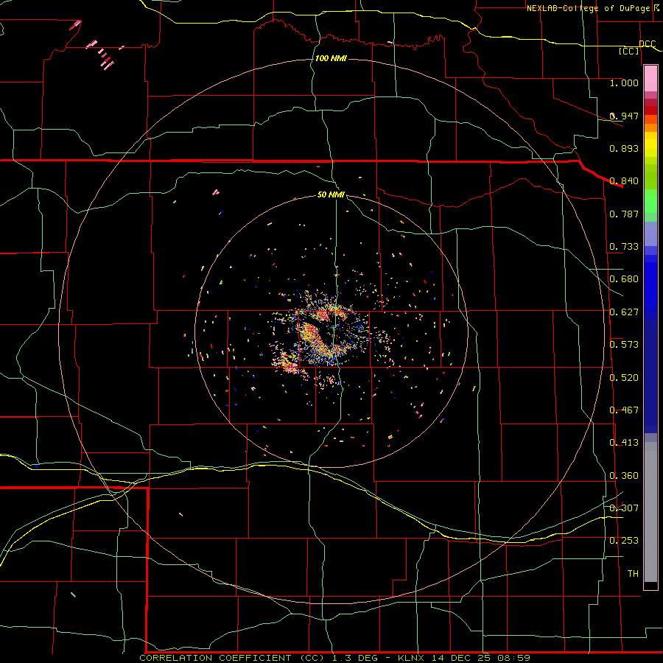Click the 0.307 legend value
The height and width of the screenshot is (663, 663).
tap(624, 508)
